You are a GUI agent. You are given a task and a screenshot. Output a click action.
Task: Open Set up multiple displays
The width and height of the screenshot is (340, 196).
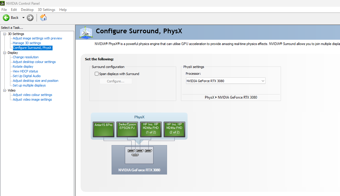click(x=29, y=85)
